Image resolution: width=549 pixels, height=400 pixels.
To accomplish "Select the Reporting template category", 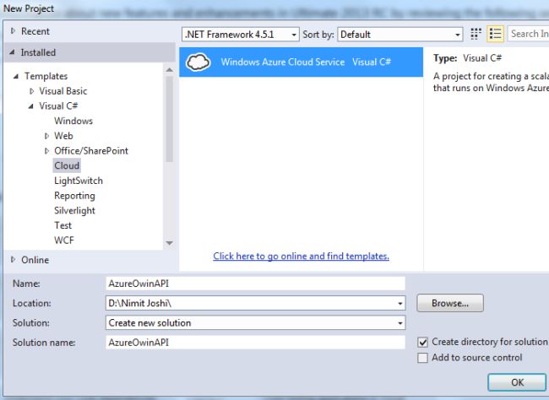I will point(74,196).
